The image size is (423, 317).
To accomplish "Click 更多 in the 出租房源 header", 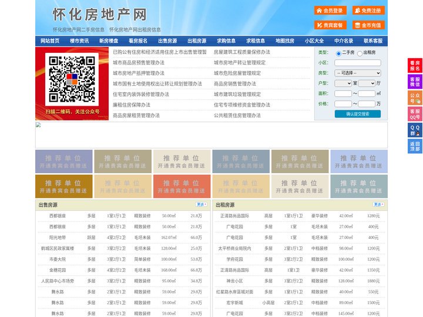I will (378, 205).
